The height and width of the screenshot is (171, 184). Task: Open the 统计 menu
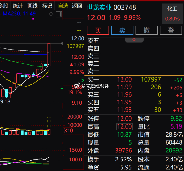18,6
